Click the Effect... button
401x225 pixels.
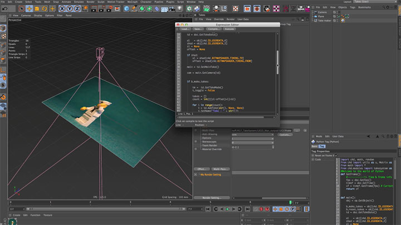point(202,169)
